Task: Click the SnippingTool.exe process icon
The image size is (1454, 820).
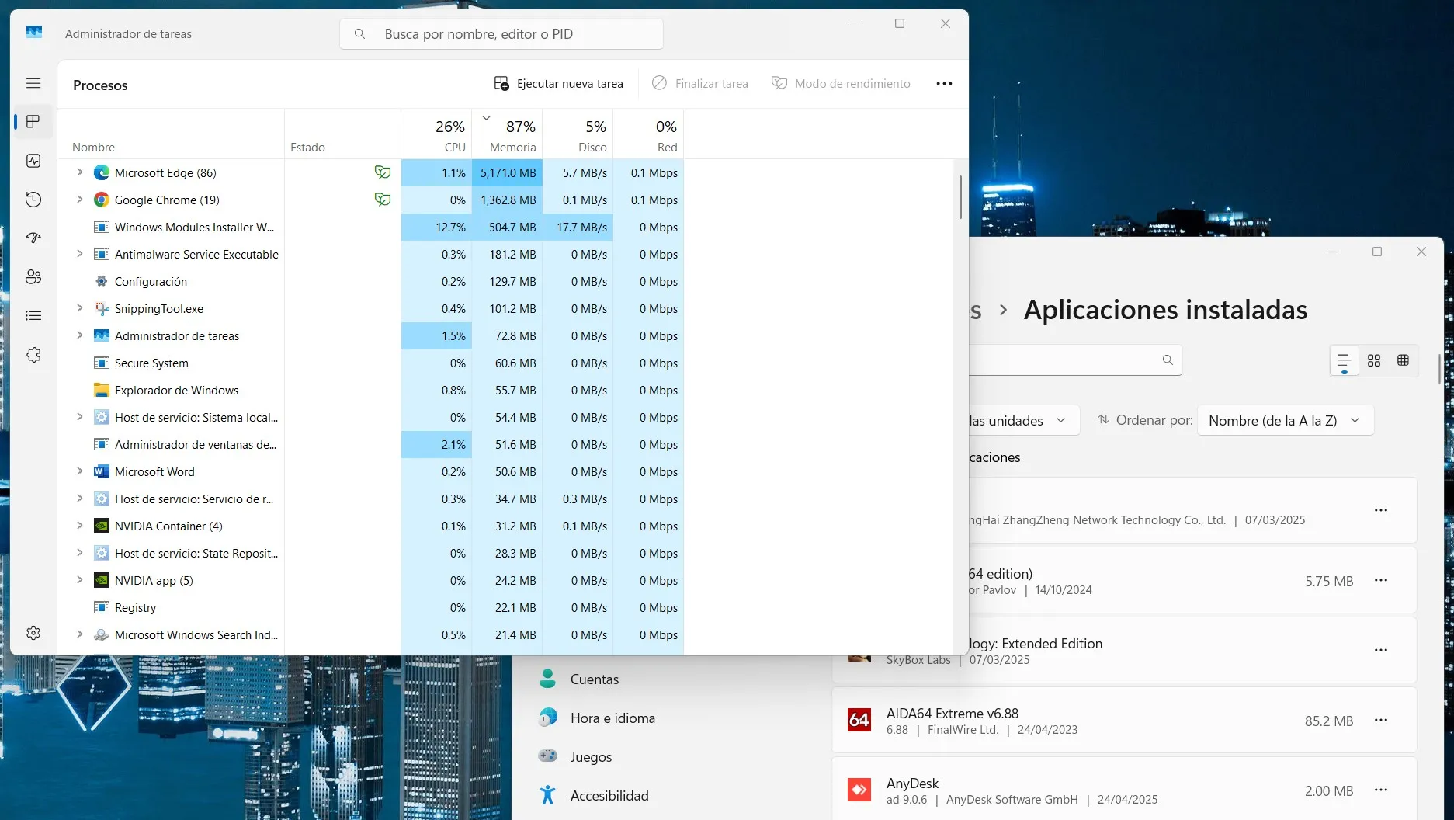Action: coord(101,308)
